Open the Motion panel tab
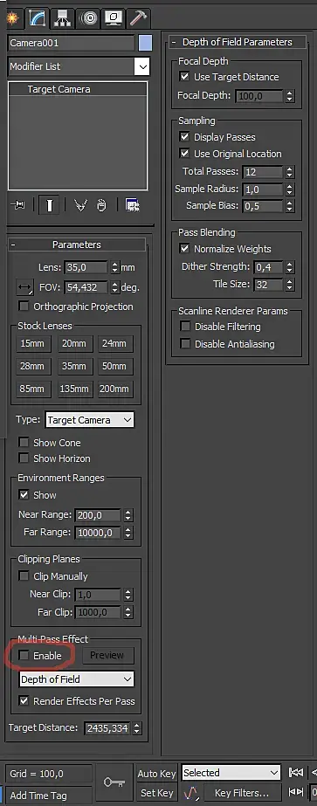Image resolution: width=317 pixels, height=806 pixels. pyautogui.click(x=89, y=18)
